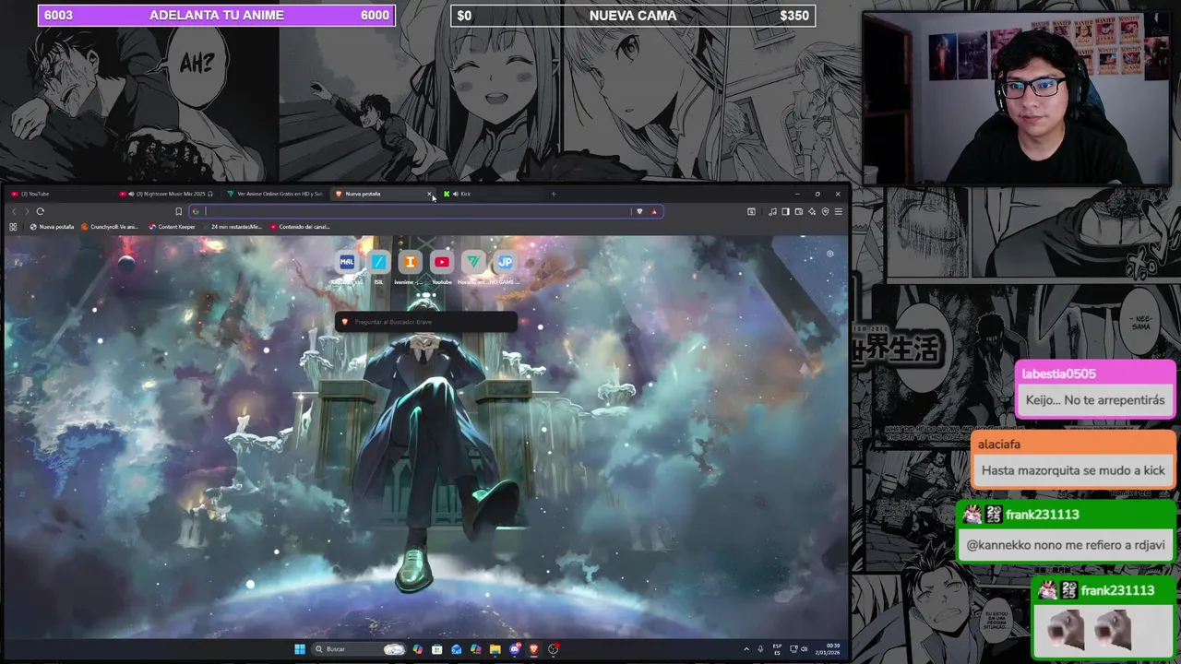Screen dimensions: 1181x664
Task: Open 24 min restantes bookmark
Action: [x=233, y=227]
